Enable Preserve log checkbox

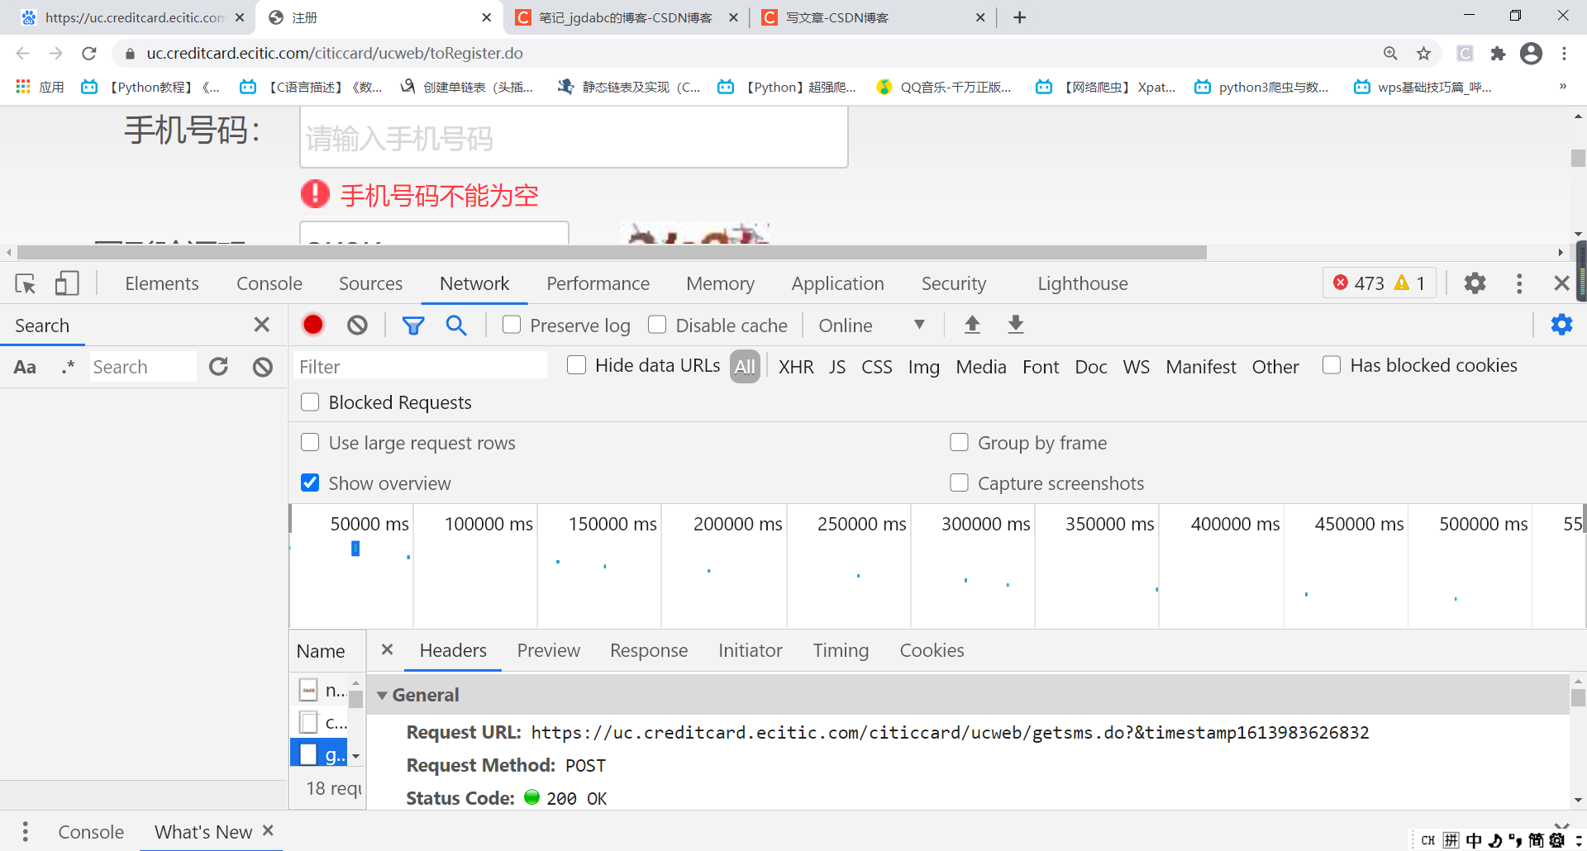512,325
